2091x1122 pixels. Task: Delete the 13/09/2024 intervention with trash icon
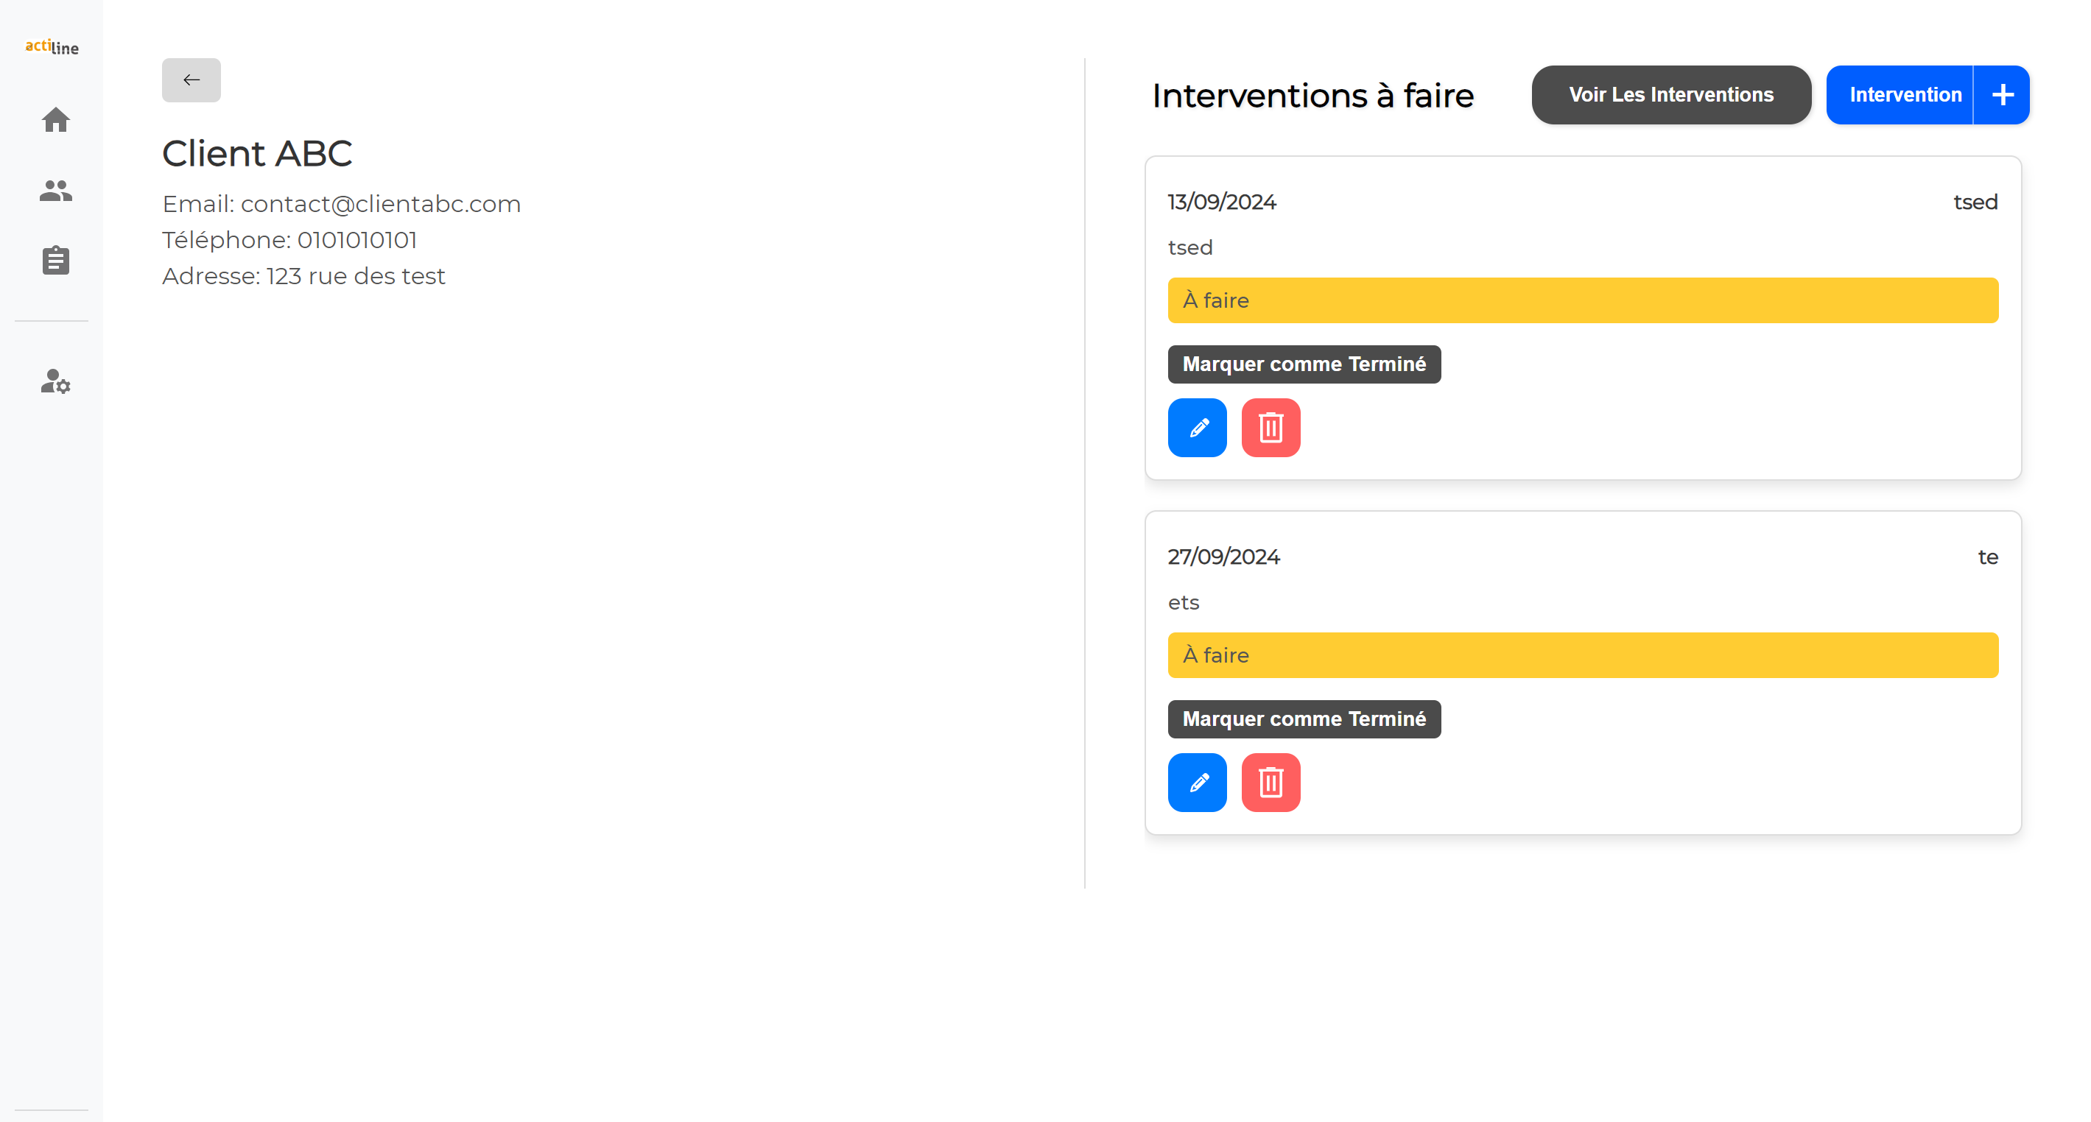click(x=1271, y=428)
